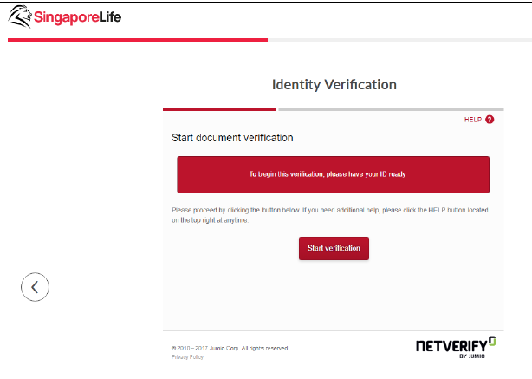
Task: Open the HELP link text
Action: tap(472, 120)
